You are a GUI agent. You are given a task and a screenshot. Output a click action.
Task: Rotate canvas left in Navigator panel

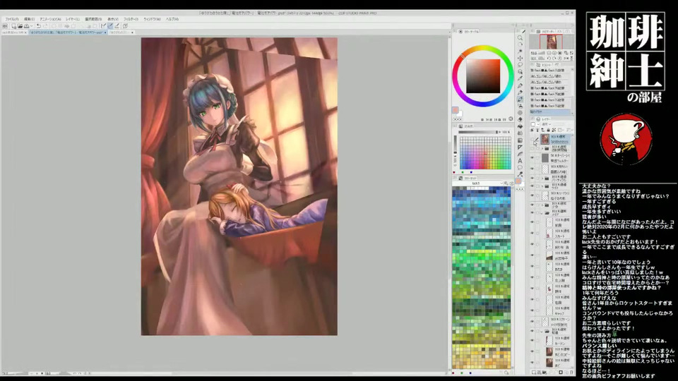pyautogui.click(x=549, y=58)
